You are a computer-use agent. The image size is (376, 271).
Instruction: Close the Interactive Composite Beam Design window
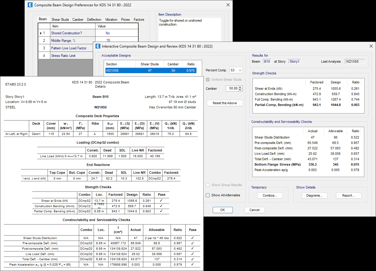(371, 46)
